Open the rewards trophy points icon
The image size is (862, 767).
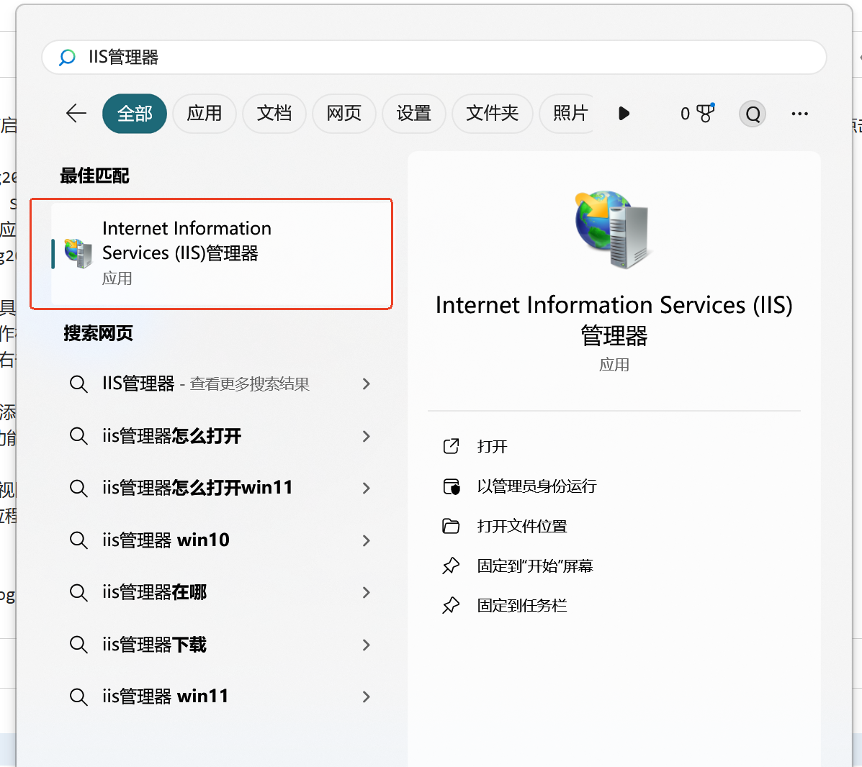click(x=705, y=113)
